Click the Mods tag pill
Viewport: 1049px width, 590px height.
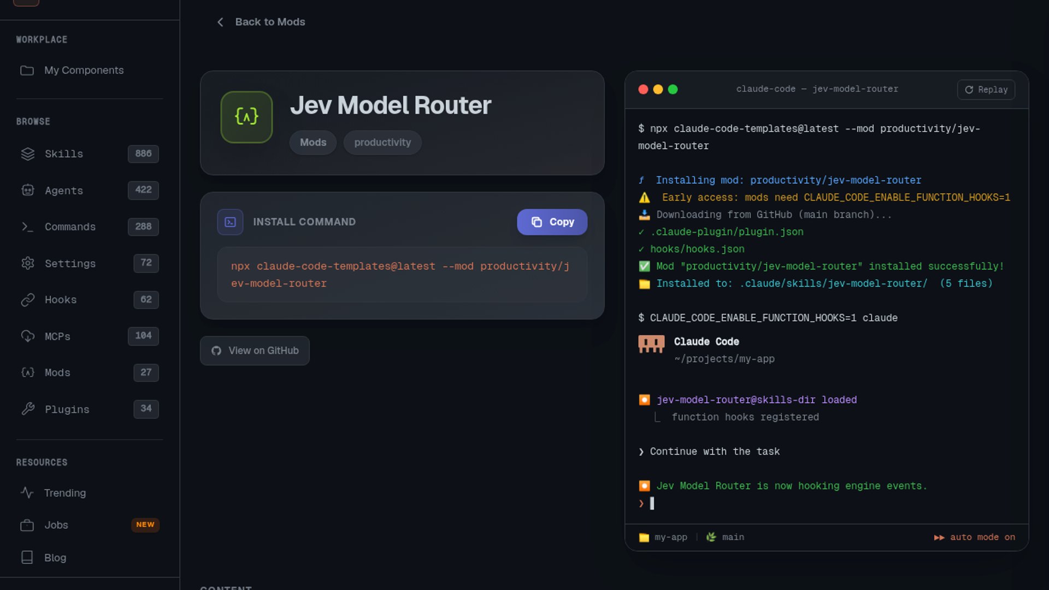tap(313, 143)
